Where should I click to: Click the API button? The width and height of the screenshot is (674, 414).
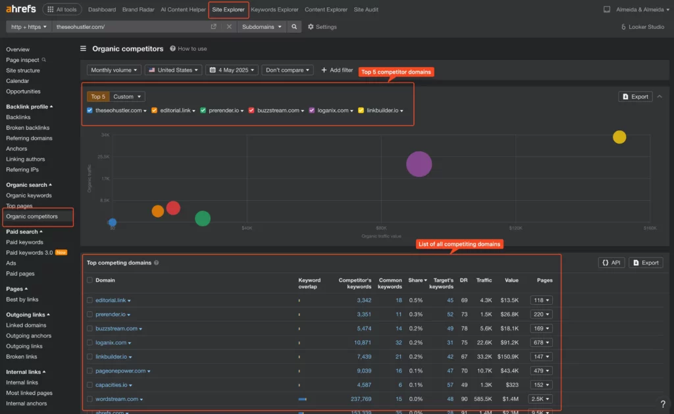coord(611,263)
